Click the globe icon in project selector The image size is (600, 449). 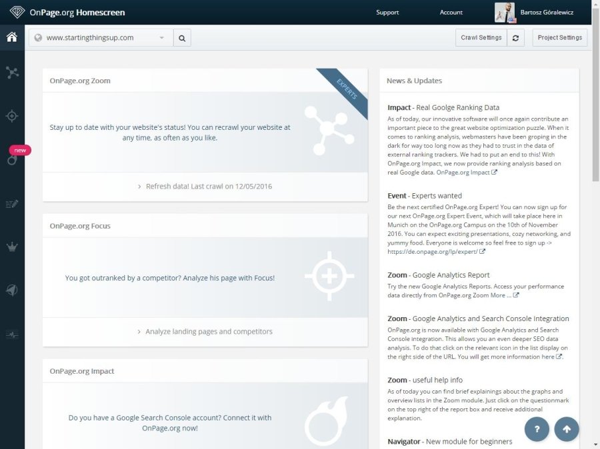click(38, 37)
